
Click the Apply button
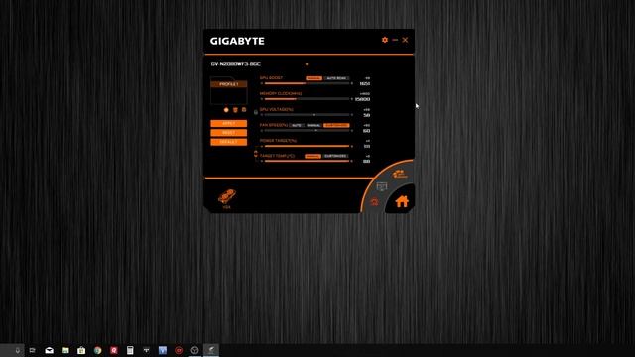click(x=229, y=123)
